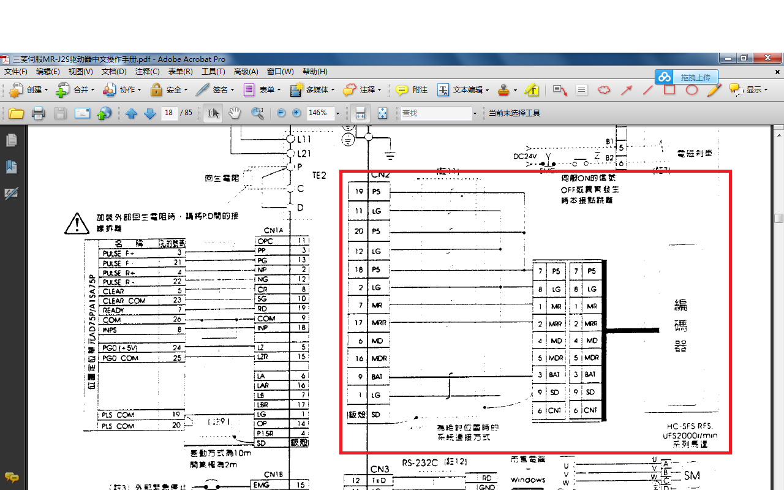
Task: Select the Pencil drawing tool
Action: point(714,90)
